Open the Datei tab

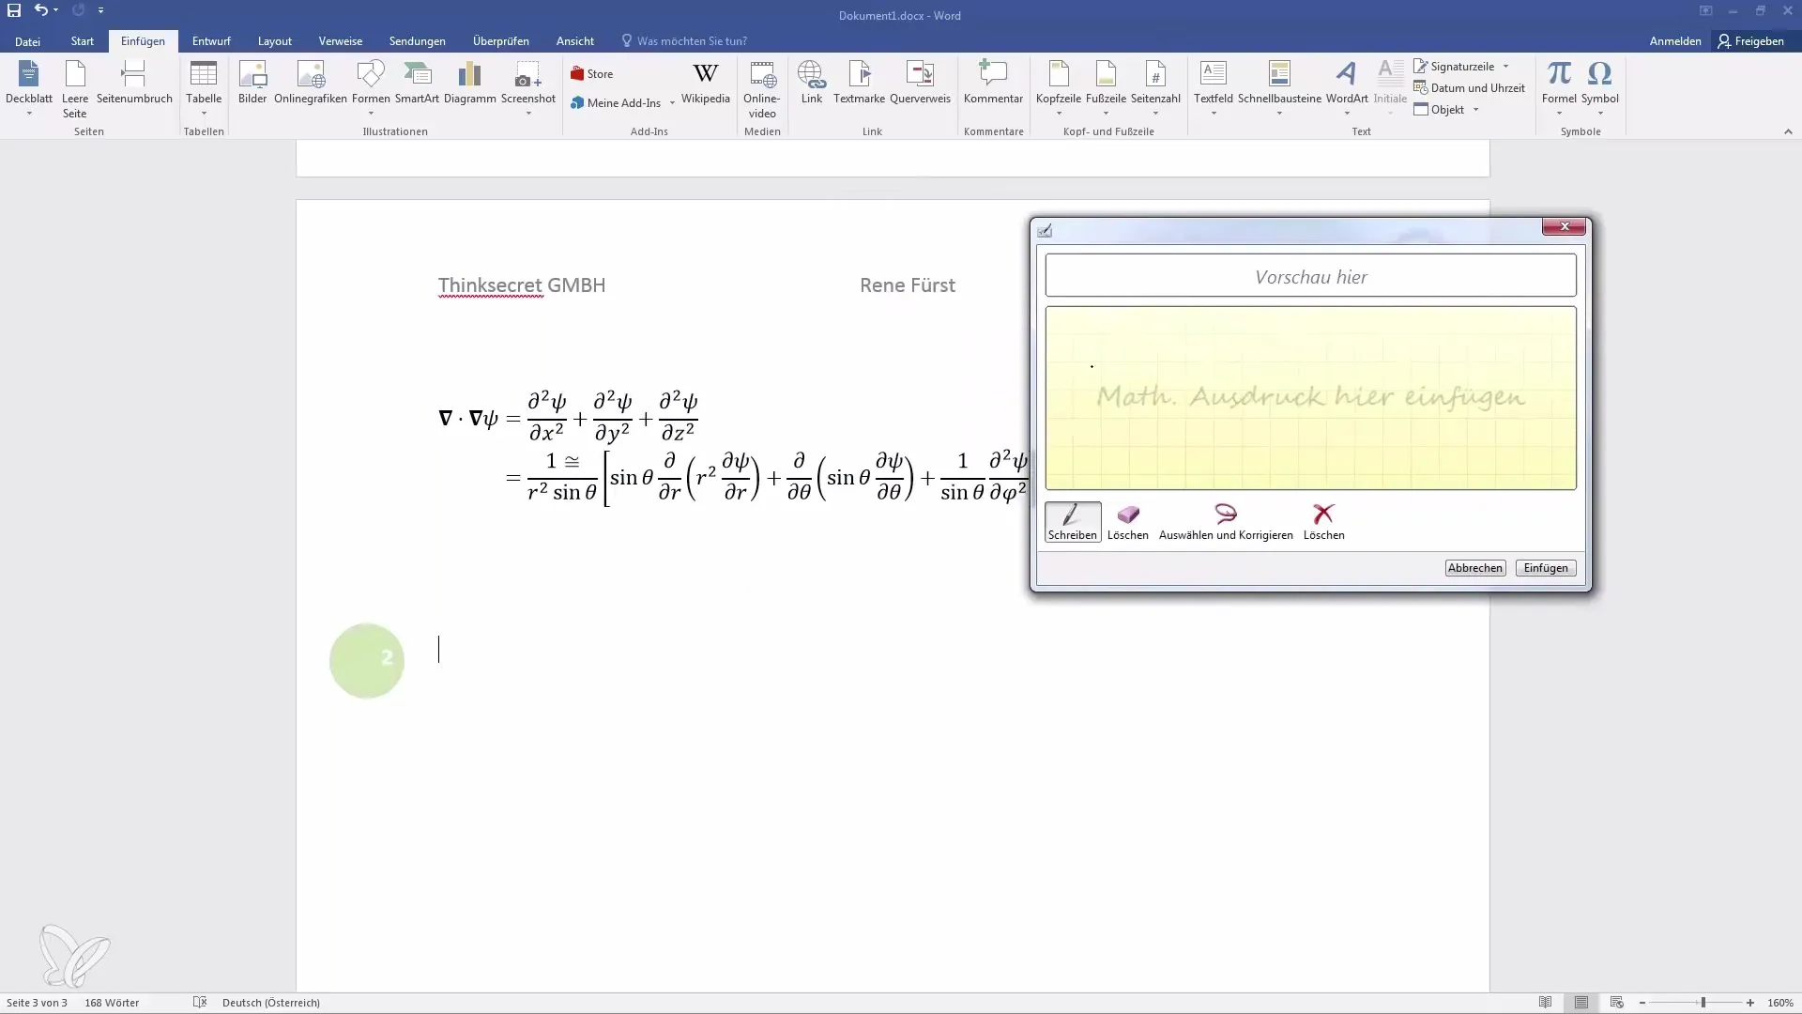(27, 41)
